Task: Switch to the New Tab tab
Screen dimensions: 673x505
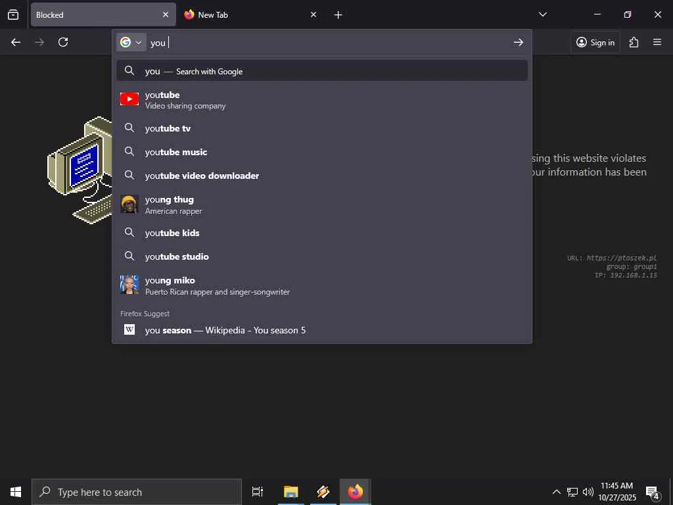Action: pyautogui.click(x=250, y=14)
